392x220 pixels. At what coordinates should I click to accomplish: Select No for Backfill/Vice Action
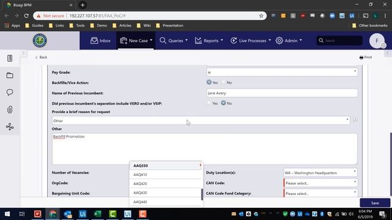coord(224,82)
